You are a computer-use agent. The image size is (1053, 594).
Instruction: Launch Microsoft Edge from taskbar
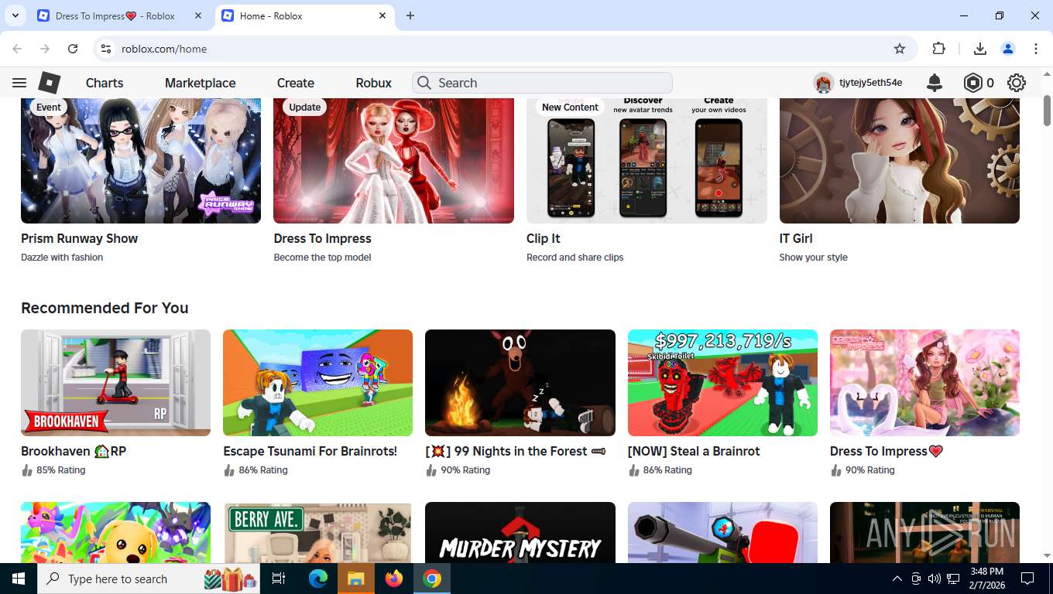point(318,579)
